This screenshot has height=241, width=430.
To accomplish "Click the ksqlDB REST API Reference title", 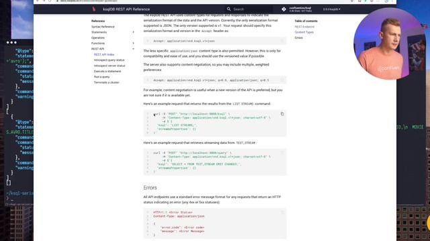I will 126,9.
